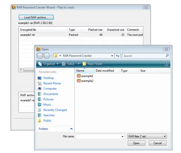Open Pictures favorite link

point(49,99)
